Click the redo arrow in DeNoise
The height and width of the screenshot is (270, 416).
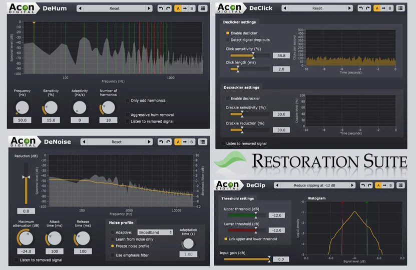pyautogui.click(x=168, y=142)
